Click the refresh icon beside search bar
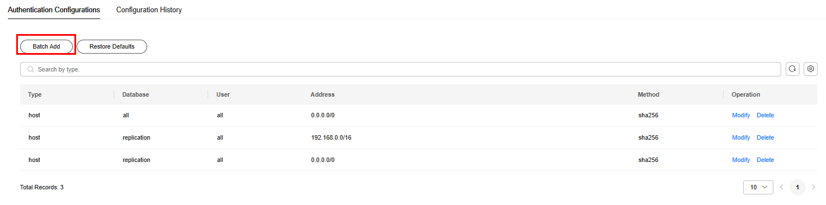The height and width of the screenshot is (205, 826). (x=792, y=69)
